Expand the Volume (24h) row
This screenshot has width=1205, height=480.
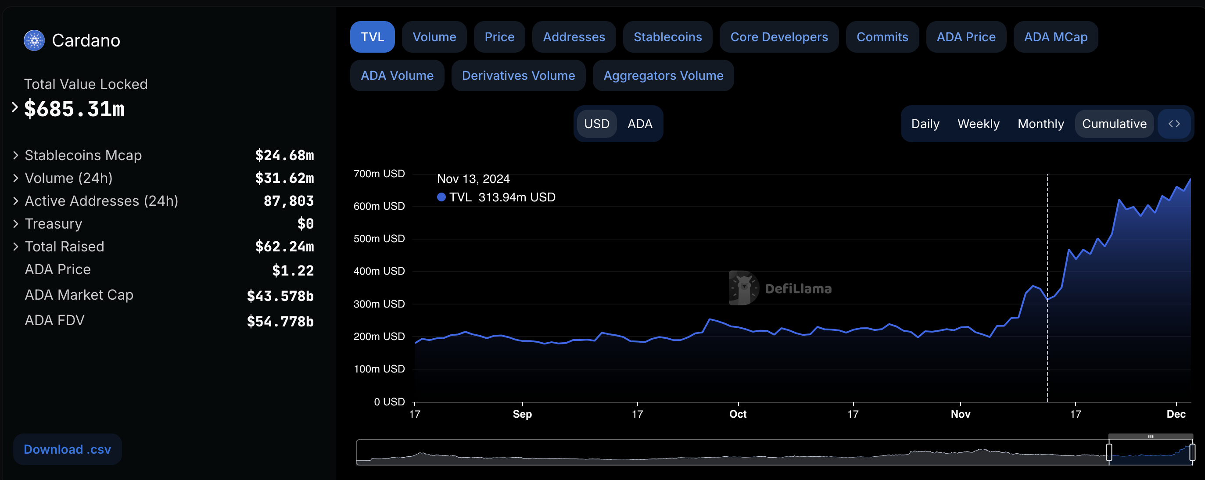(15, 178)
